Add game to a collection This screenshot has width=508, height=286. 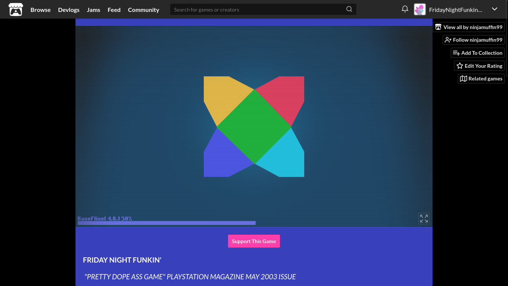tap(478, 53)
